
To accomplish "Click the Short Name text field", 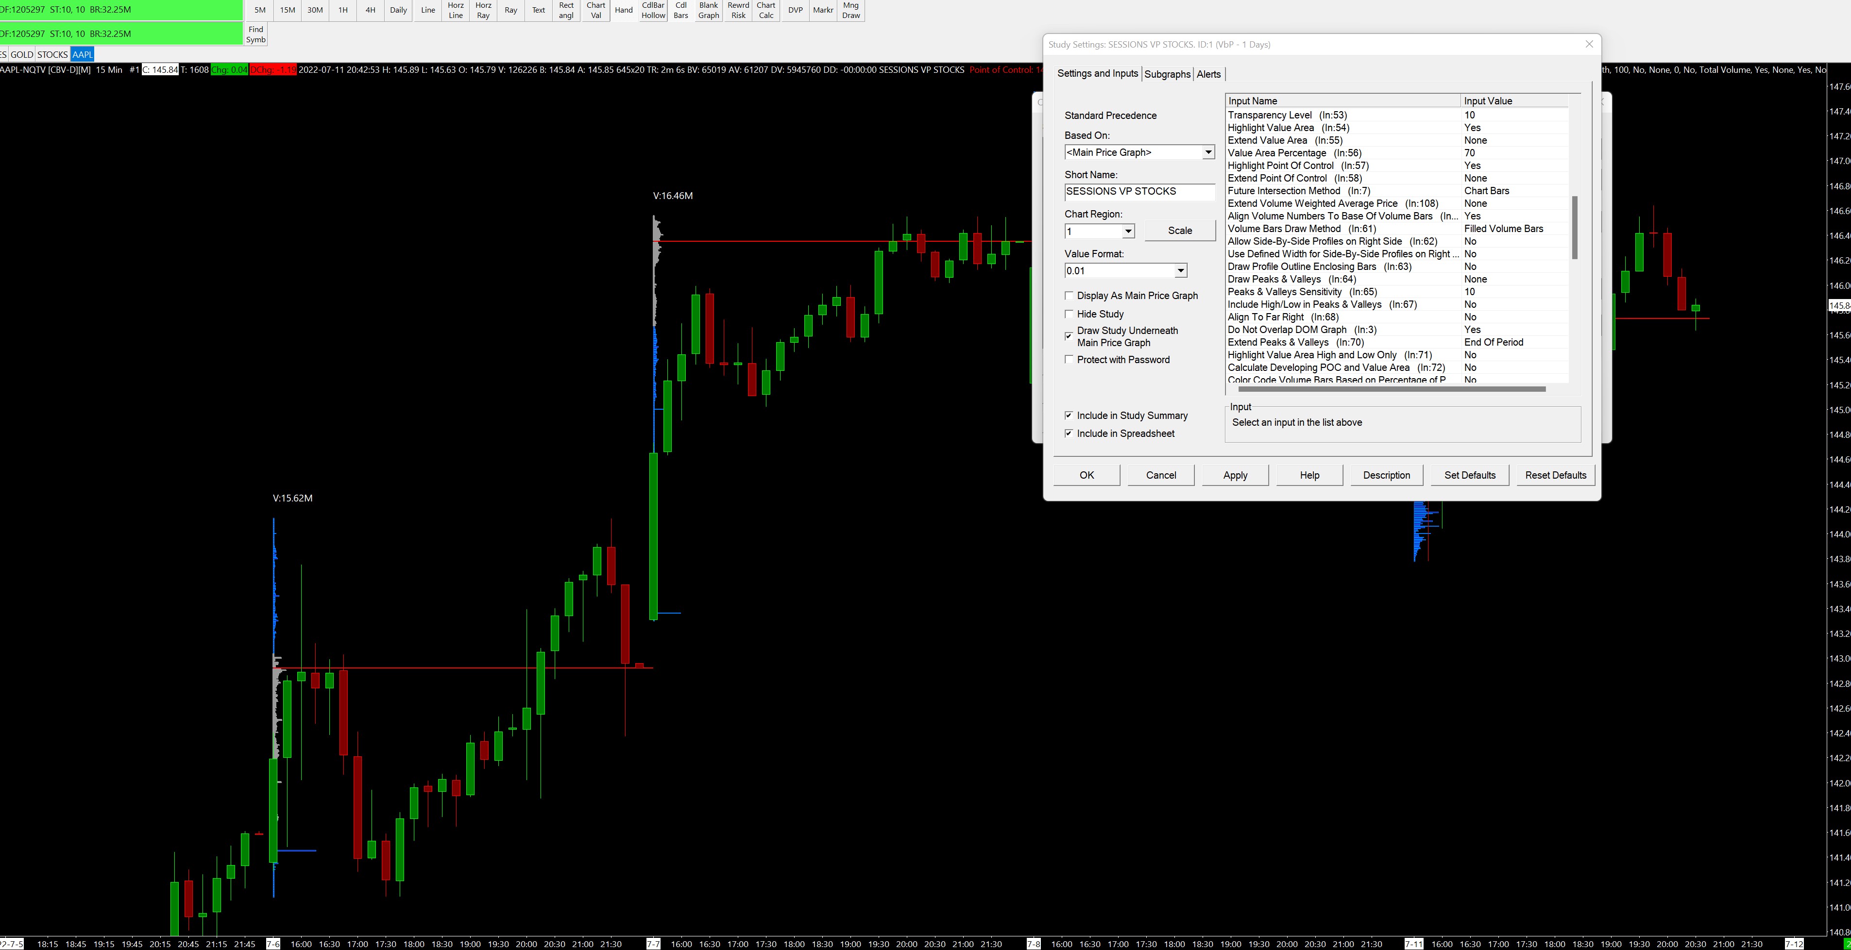I will (1139, 192).
